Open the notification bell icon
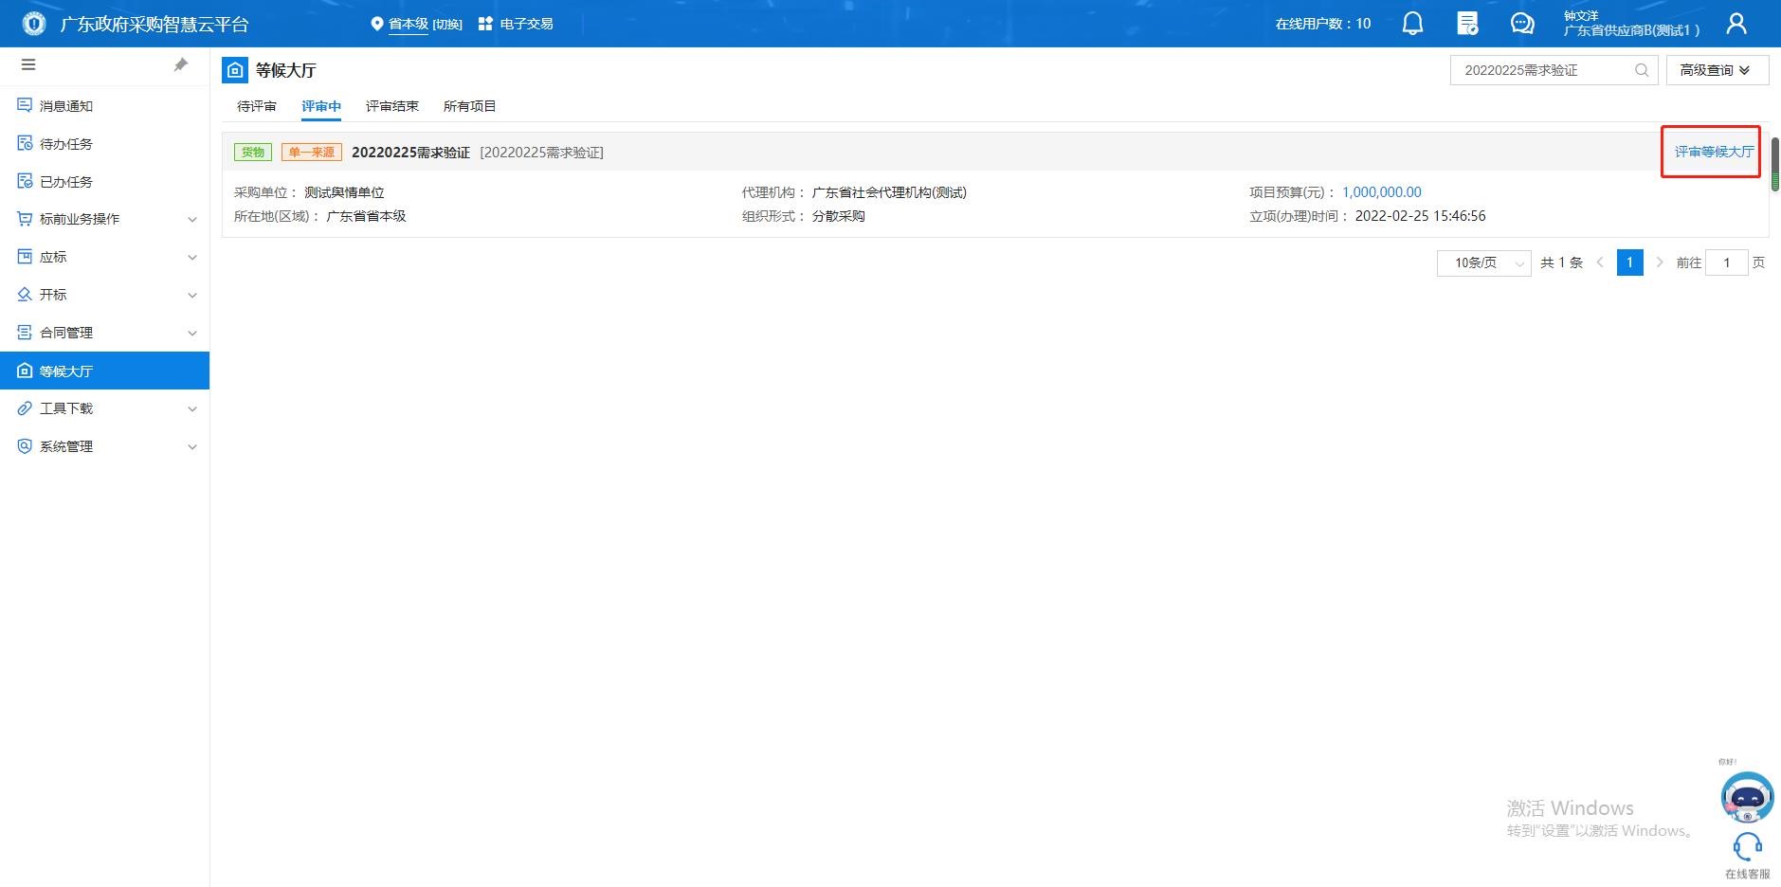 [x=1412, y=24]
